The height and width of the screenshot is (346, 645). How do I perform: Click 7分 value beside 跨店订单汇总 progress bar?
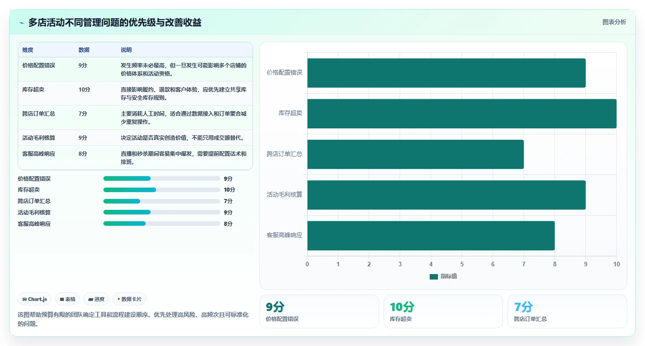point(228,201)
